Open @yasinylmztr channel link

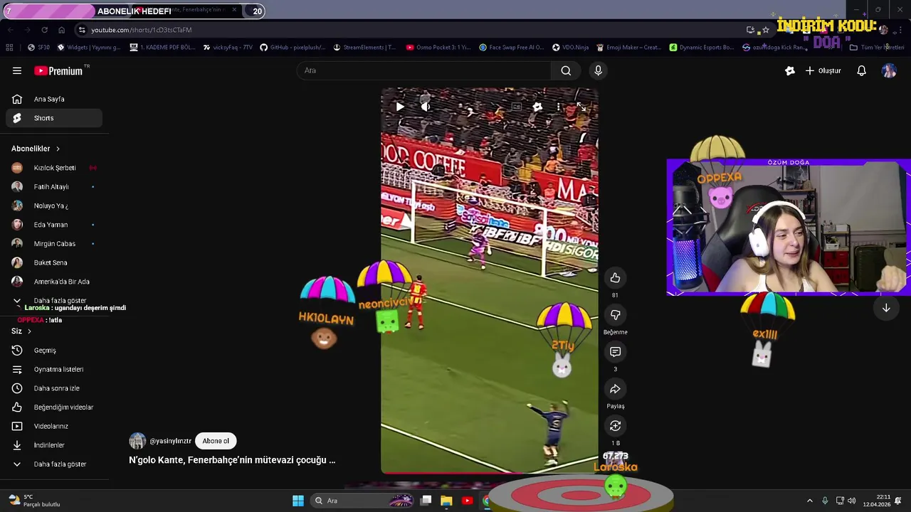(170, 441)
